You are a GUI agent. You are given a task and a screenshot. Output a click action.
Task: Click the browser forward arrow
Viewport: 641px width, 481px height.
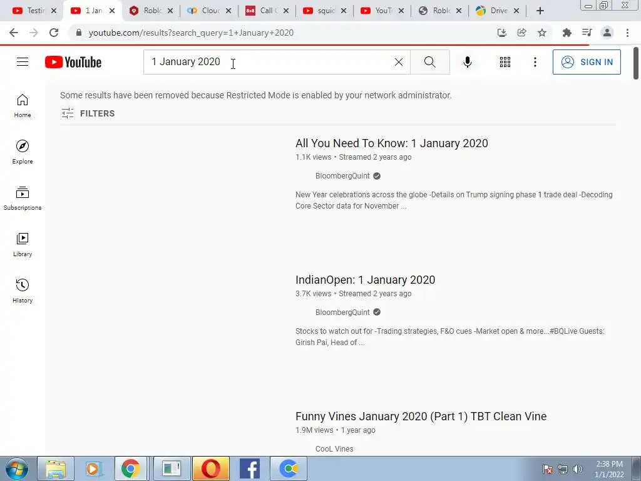click(34, 33)
